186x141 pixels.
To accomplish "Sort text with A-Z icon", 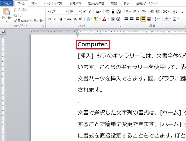I will coord(175,12).
